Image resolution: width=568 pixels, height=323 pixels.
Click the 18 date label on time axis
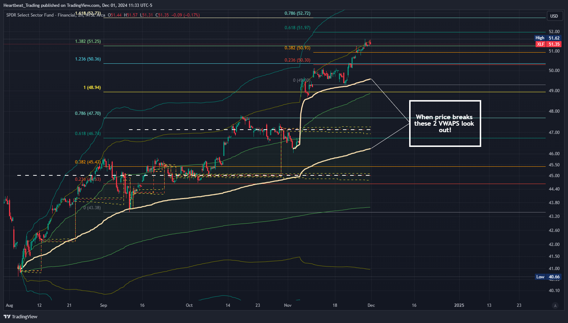[335, 305]
